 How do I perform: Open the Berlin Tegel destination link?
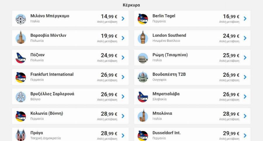(x=164, y=16)
